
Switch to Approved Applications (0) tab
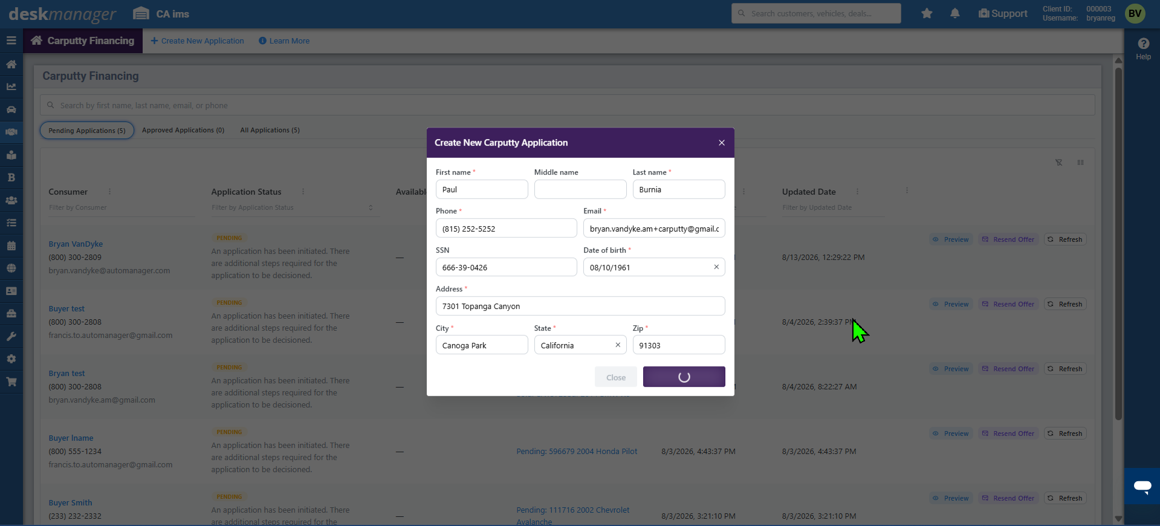click(x=183, y=130)
